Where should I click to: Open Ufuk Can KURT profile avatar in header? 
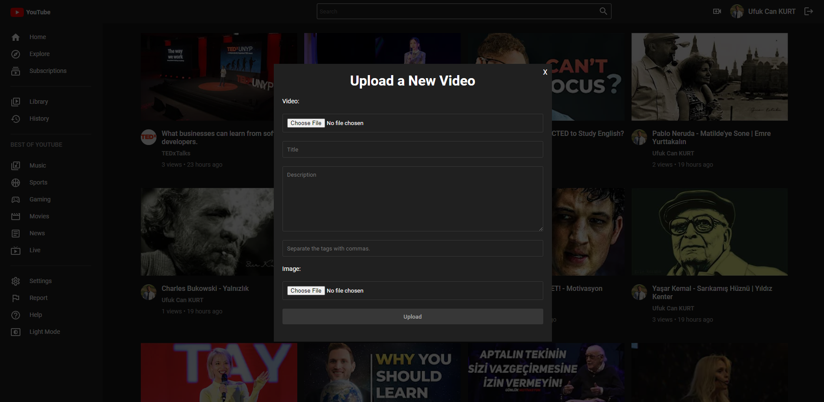737,11
